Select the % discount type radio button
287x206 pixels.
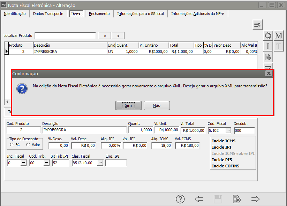point(12,145)
